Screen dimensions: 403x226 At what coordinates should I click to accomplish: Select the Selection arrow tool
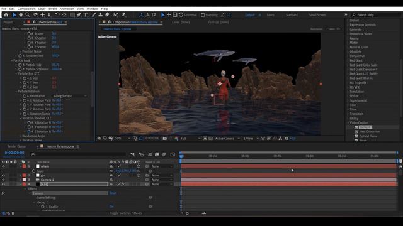point(14,15)
